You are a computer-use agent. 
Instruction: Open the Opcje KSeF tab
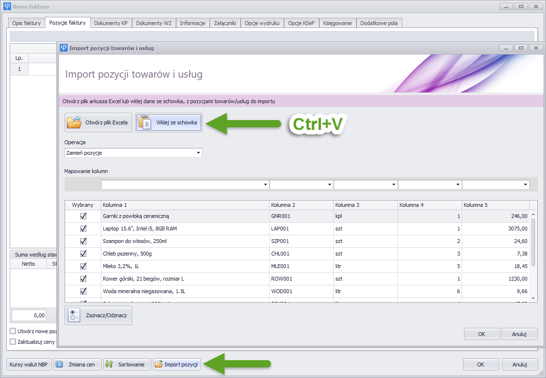coord(301,23)
